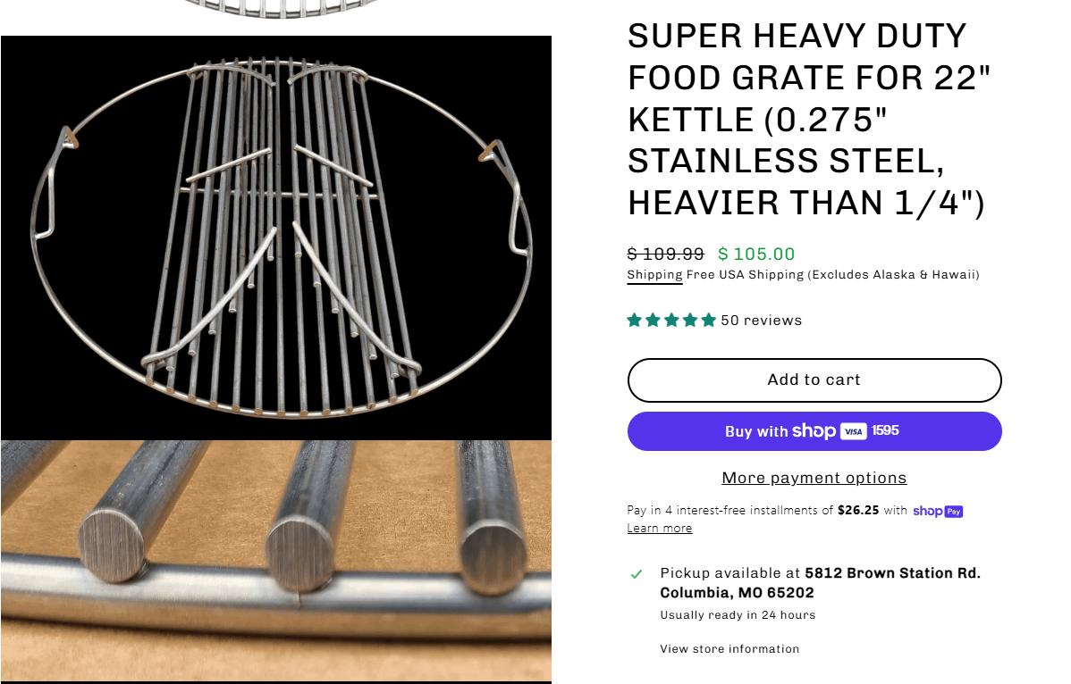Open View store information

[729, 649]
